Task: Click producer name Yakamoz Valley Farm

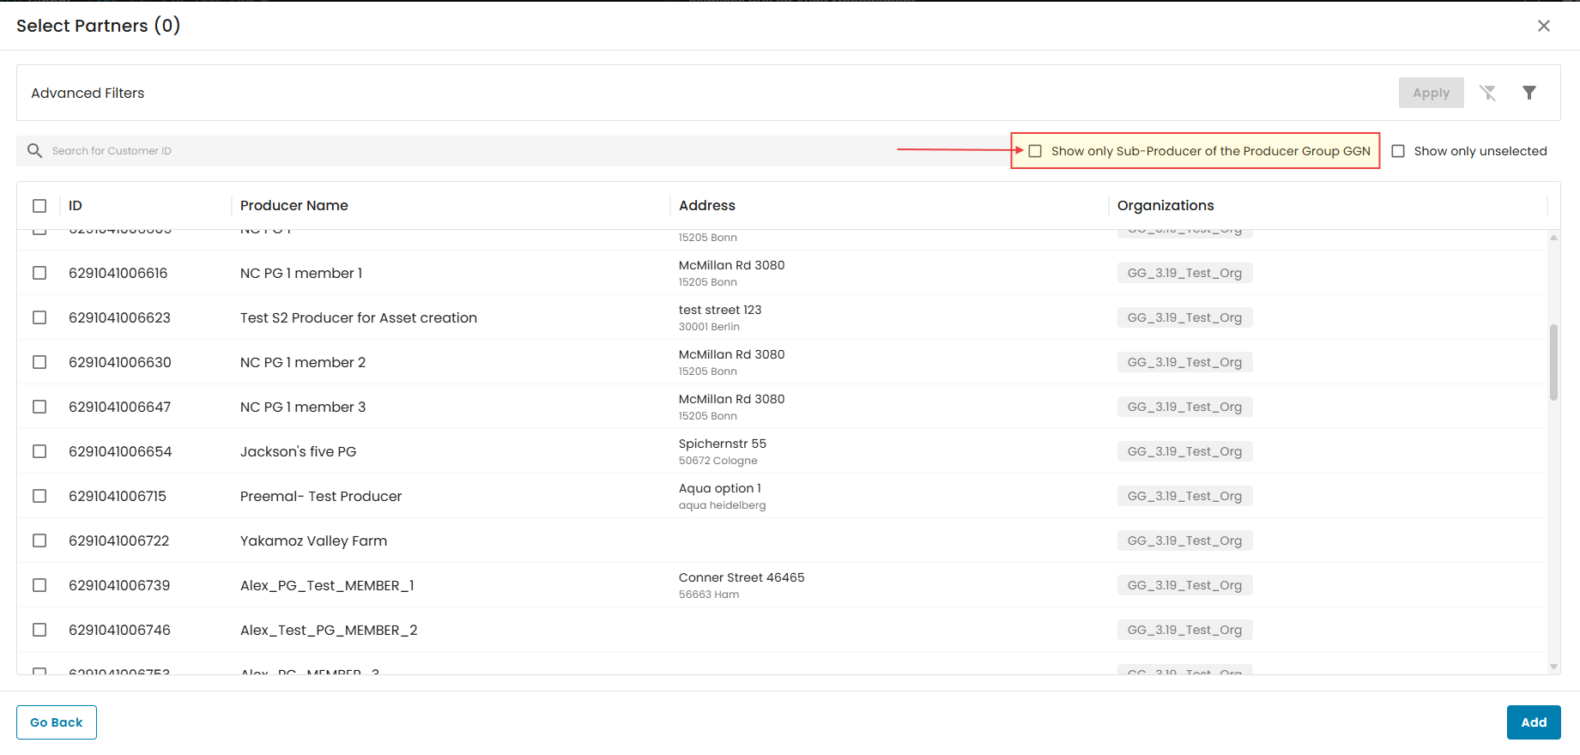Action: 314,541
